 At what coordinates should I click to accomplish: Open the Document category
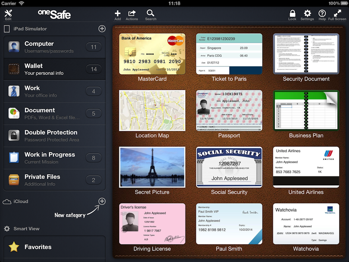(54, 113)
